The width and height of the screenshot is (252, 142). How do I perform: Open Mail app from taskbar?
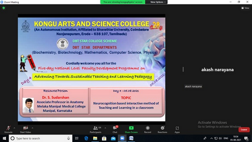[x=113, y=138]
